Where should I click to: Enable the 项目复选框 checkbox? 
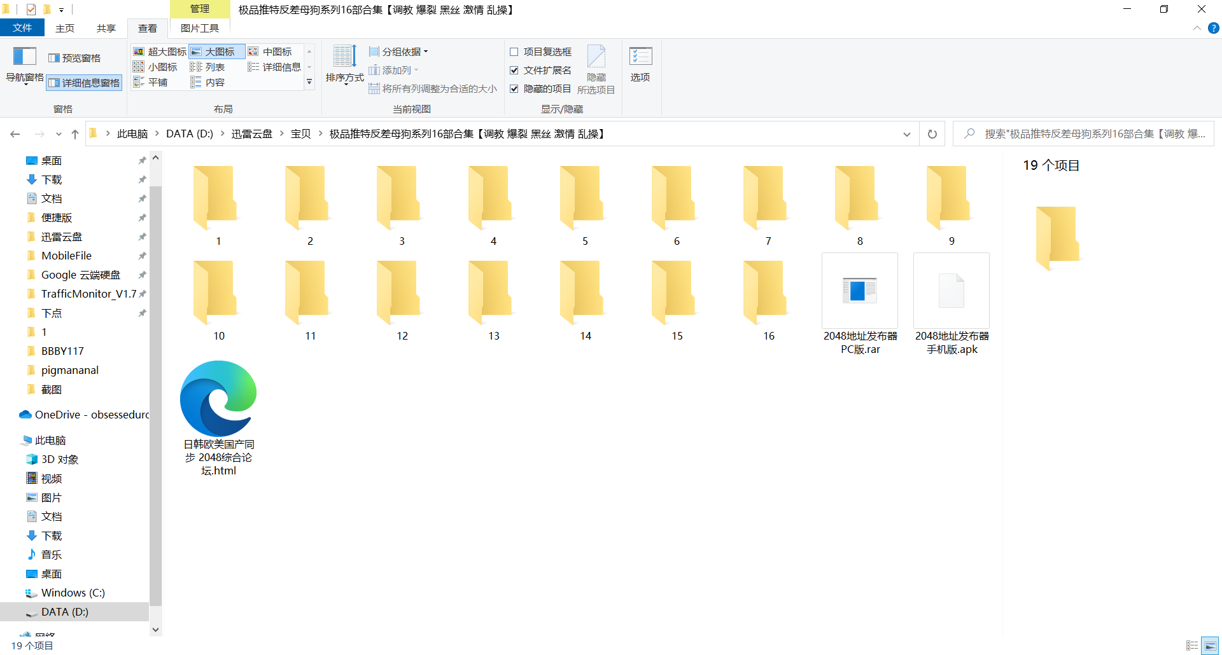tap(514, 52)
